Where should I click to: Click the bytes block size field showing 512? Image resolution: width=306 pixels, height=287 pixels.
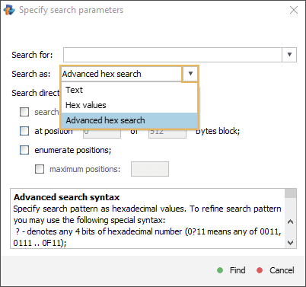click(x=167, y=133)
